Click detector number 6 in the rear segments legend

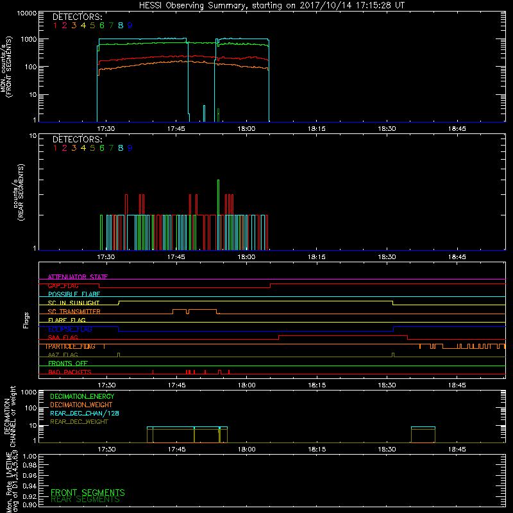(102, 148)
